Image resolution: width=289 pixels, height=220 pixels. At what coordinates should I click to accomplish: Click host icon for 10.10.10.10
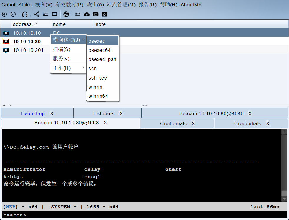(x=6, y=33)
